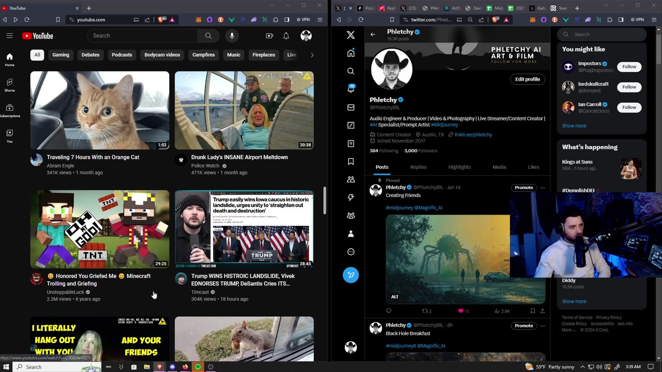The image size is (662, 372).
Task: Reply to the Creating Friends post
Action: point(389,311)
